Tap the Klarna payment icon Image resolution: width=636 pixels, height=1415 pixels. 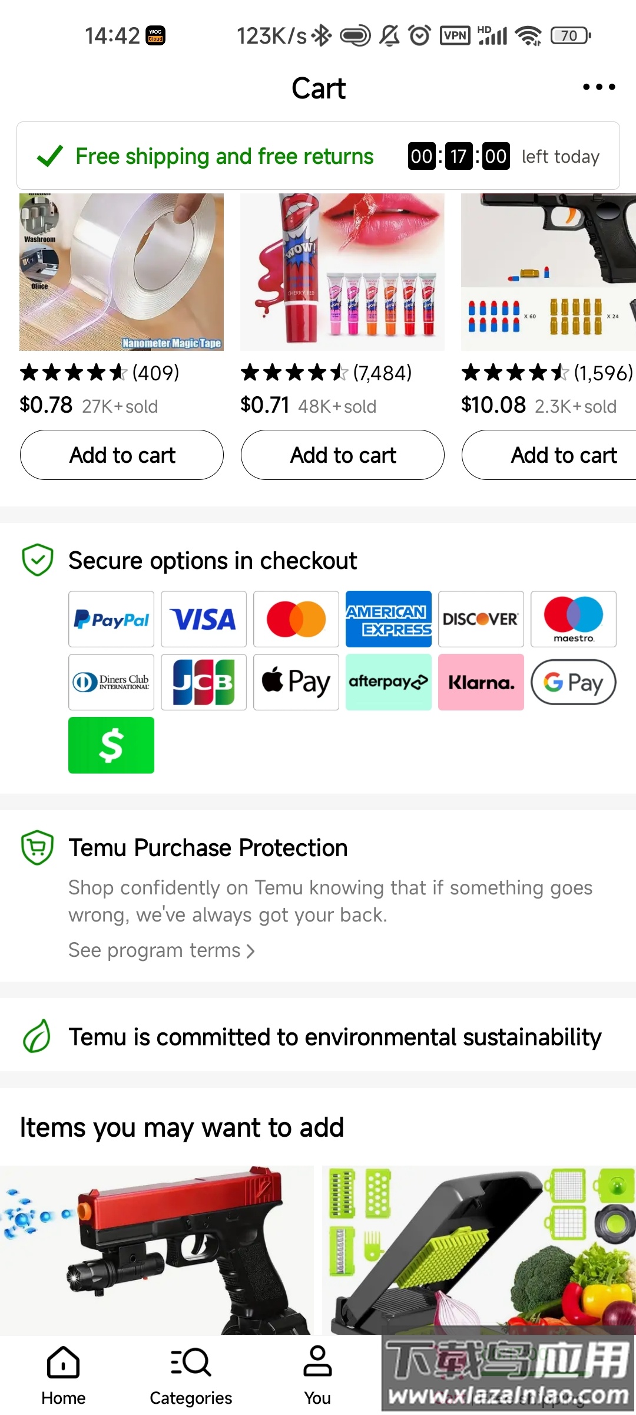[481, 682]
